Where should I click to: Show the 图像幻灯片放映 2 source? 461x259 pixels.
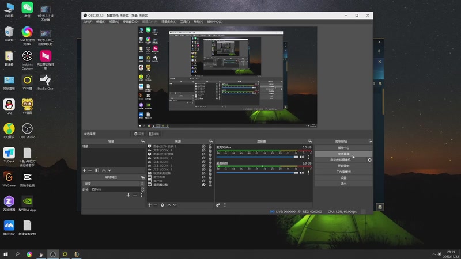[x=203, y=146]
